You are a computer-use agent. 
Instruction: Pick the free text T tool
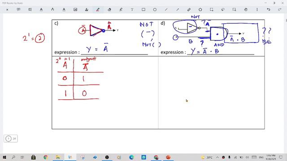132,9
